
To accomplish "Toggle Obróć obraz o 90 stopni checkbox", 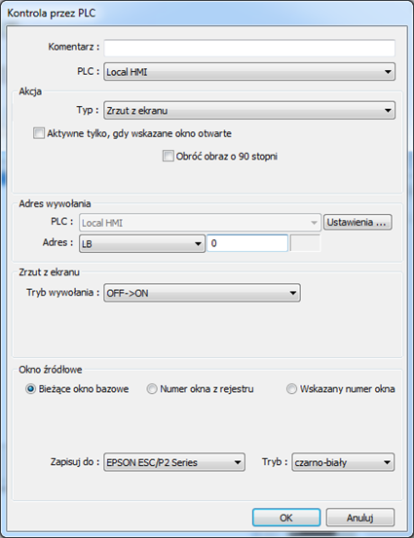I will (x=168, y=156).
